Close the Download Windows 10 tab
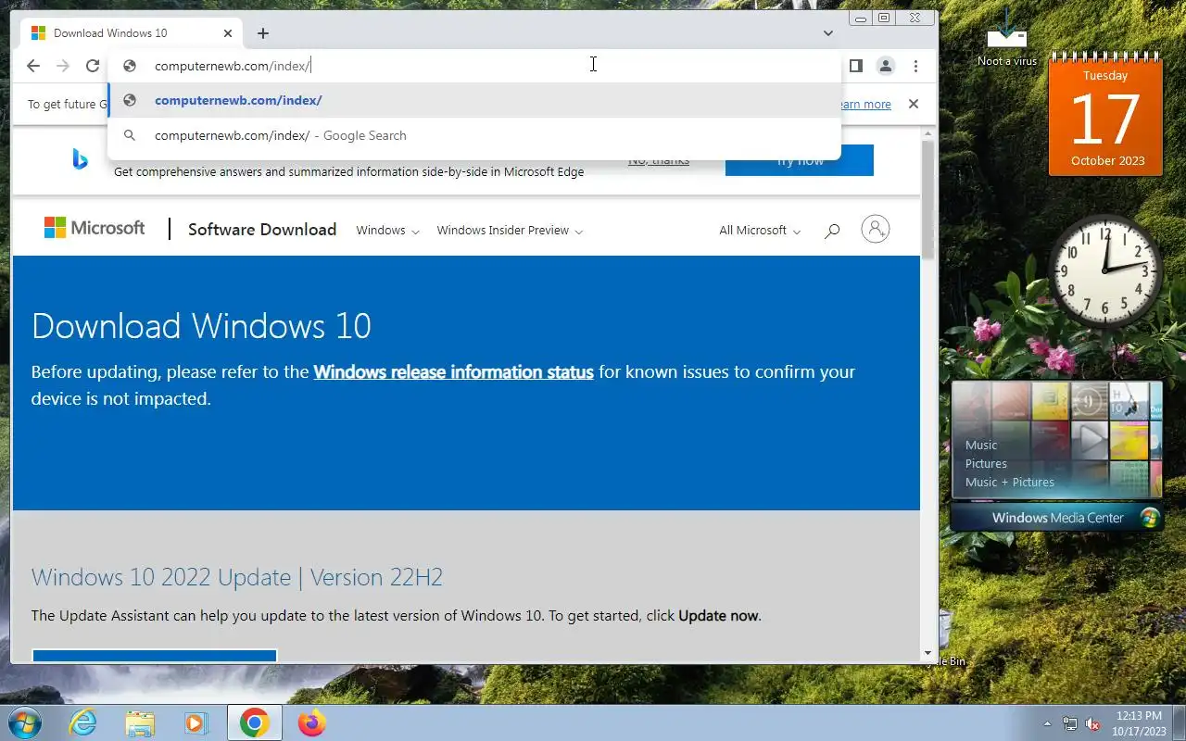 [x=228, y=33]
